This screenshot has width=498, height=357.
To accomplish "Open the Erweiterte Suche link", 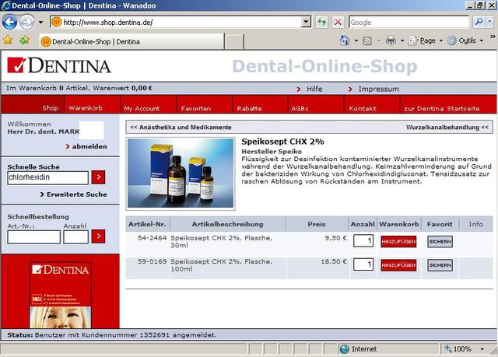I will click(76, 194).
